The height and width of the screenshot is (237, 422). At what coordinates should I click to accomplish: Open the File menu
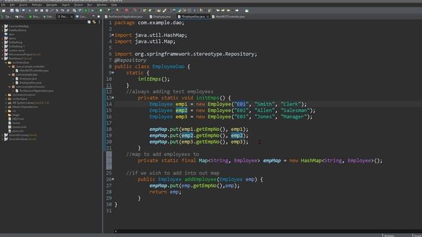3,5
